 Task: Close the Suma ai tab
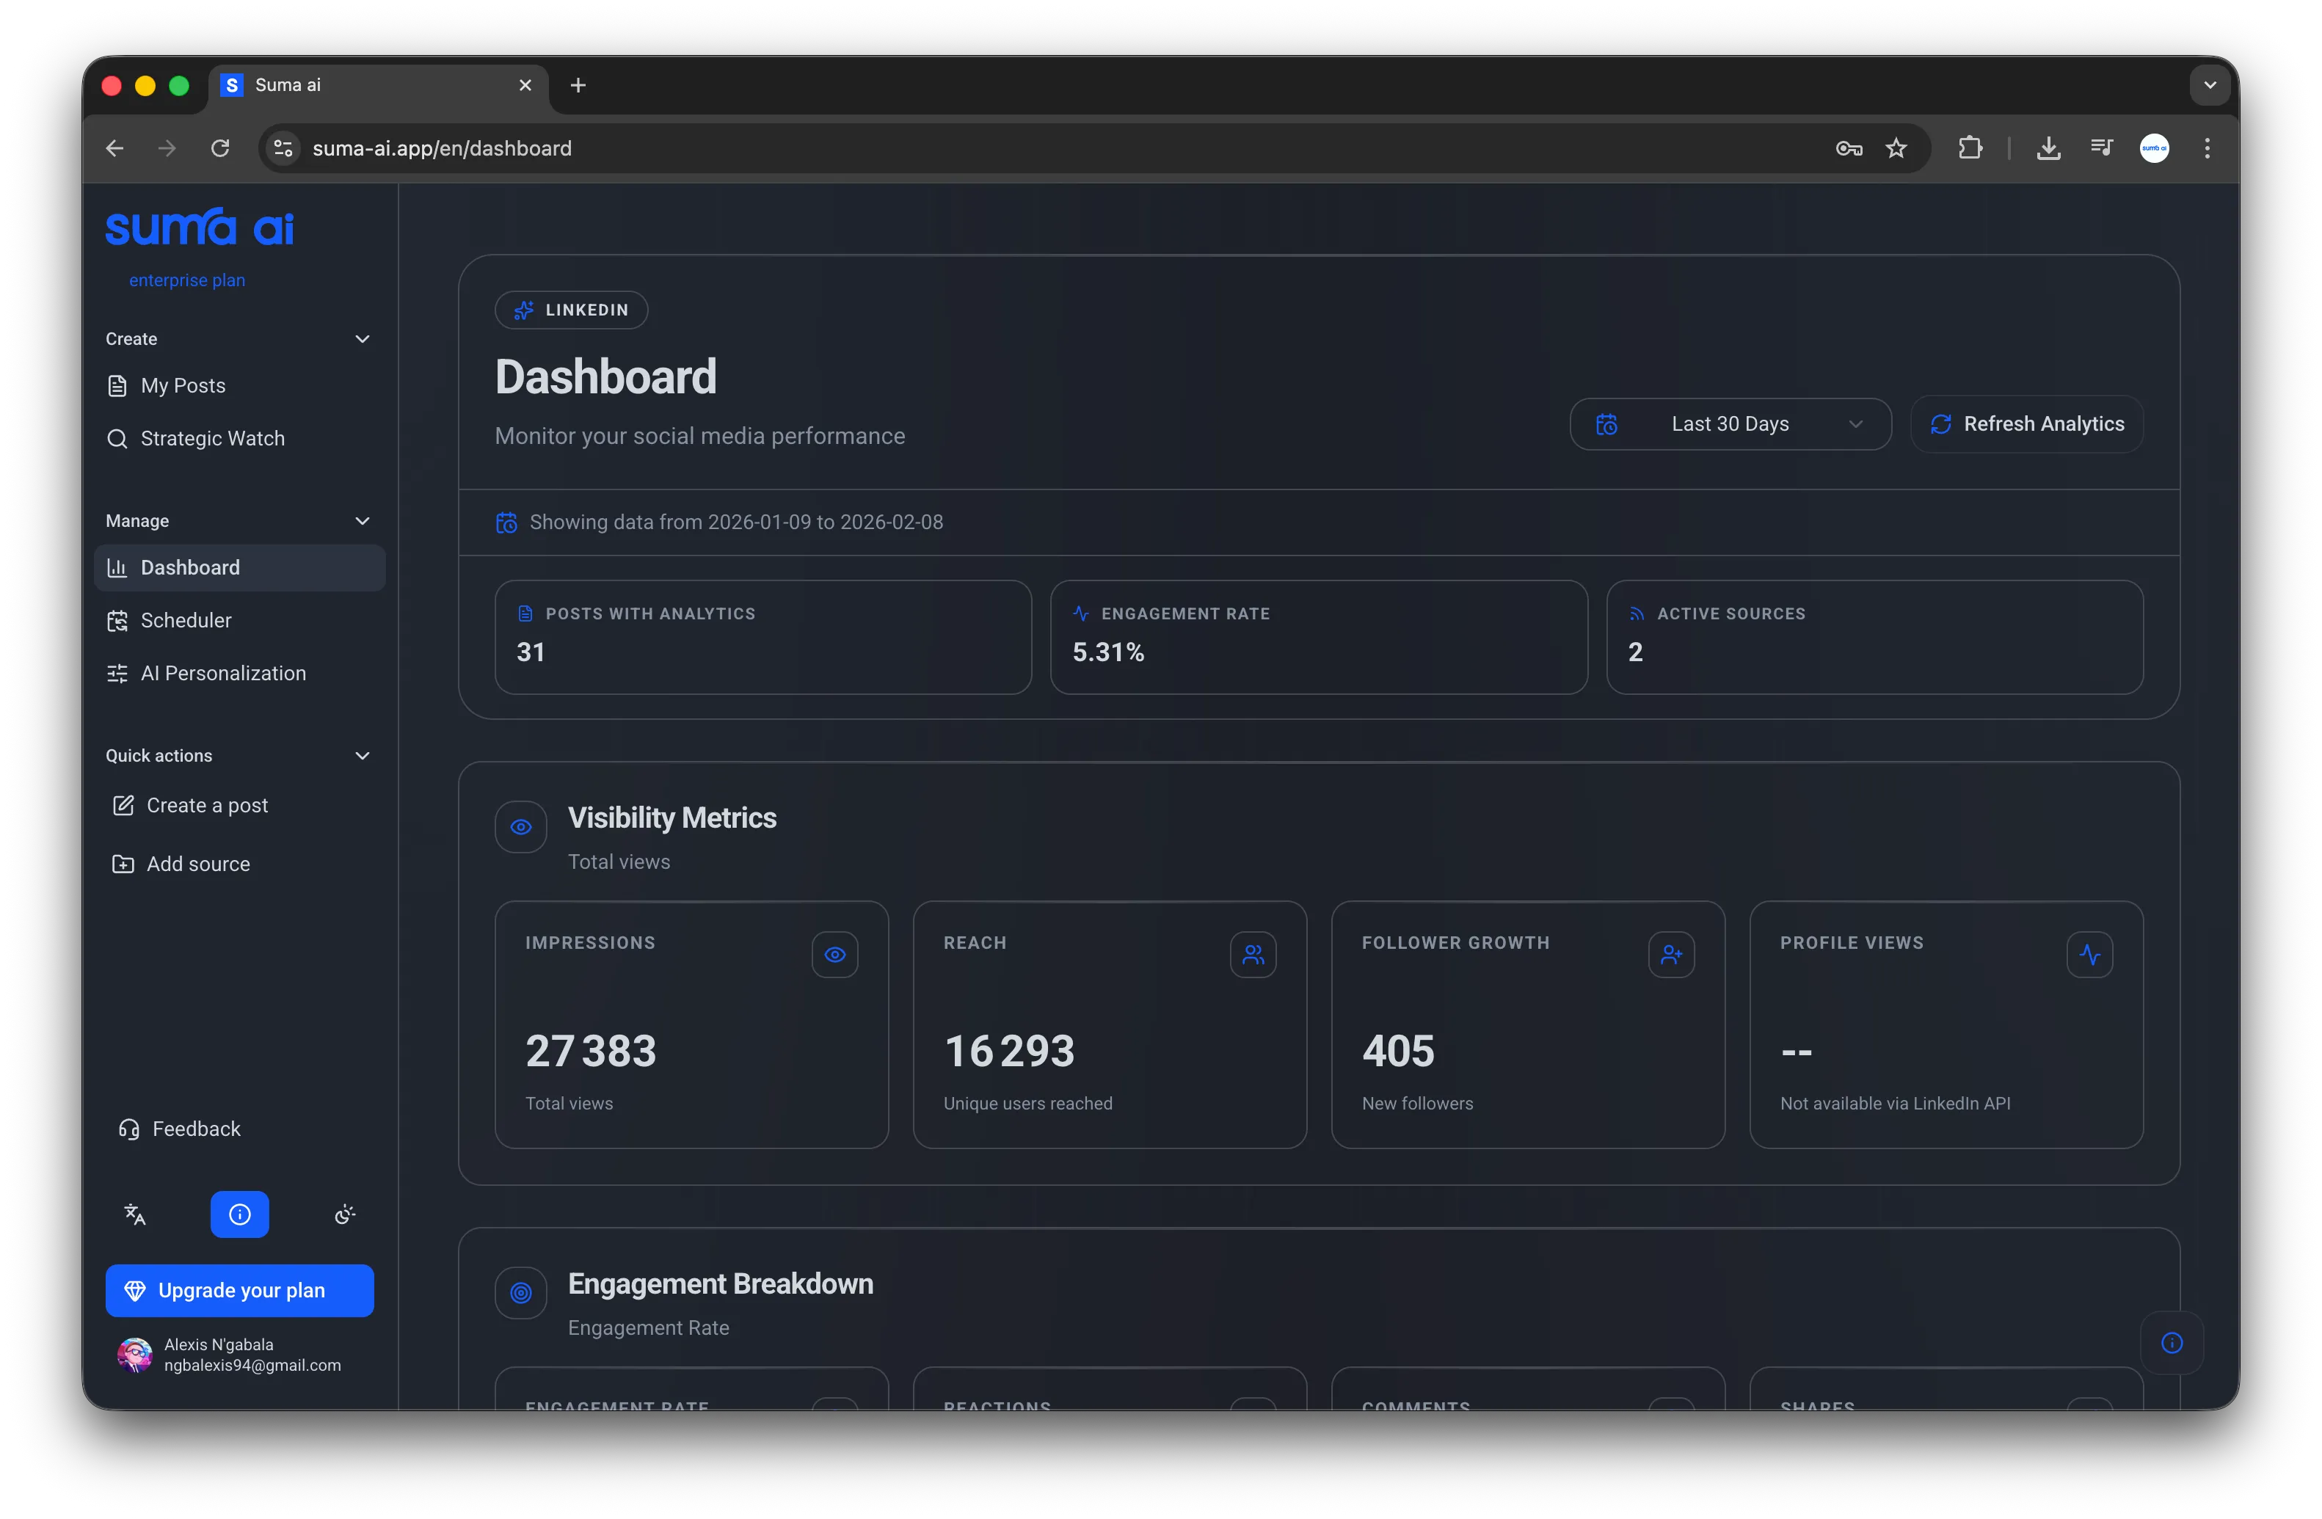pyautogui.click(x=525, y=86)
